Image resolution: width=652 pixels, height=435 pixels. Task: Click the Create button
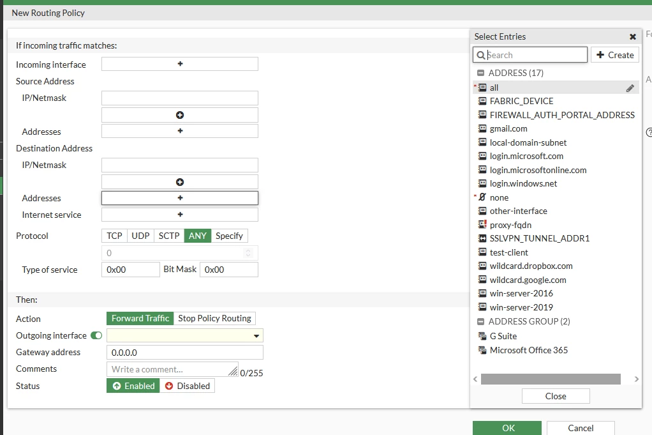(615, 55)
